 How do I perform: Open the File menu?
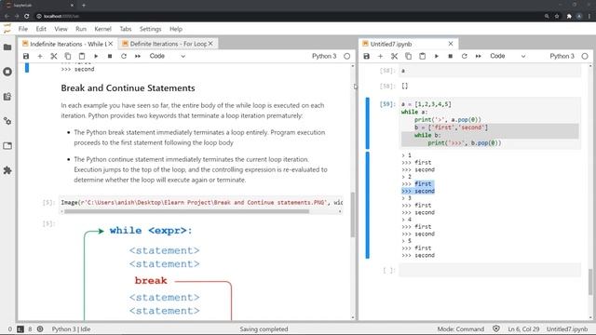[x=23, y=29]
